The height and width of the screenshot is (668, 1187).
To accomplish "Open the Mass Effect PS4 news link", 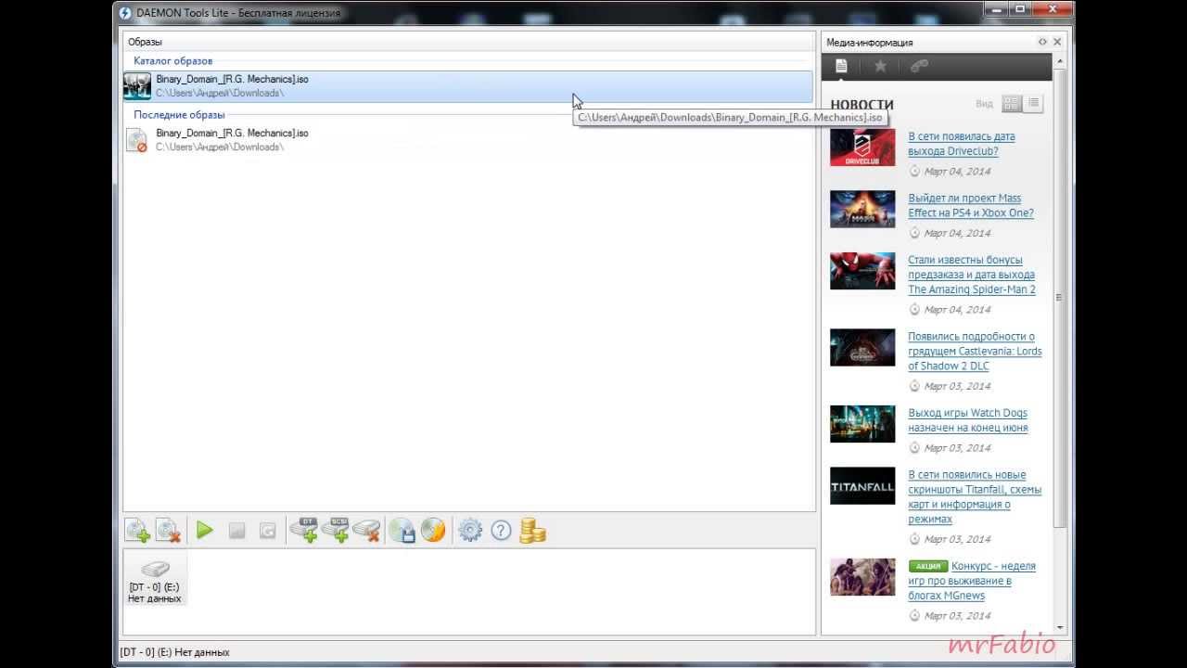I will 971,205.
